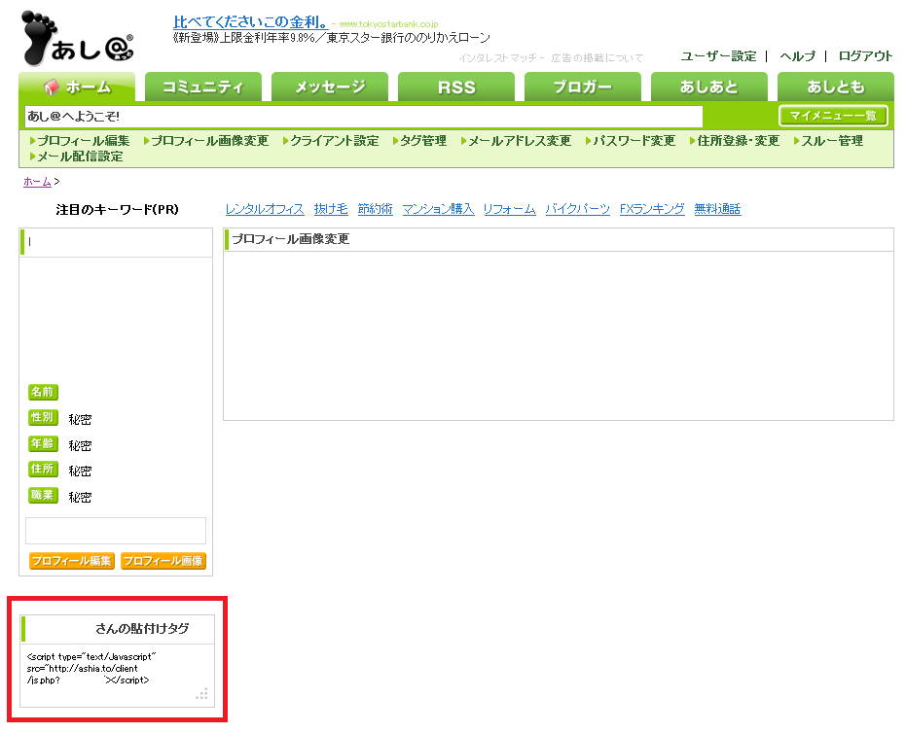Viewport: 906px width, 733px height.
Task: Open the ホーム tab
Action: point(78,87)
